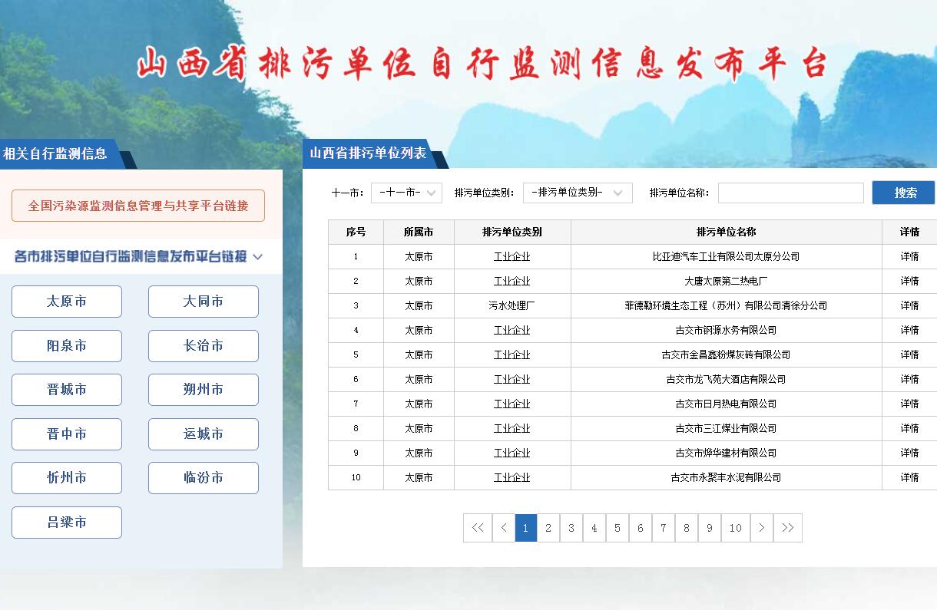Viewport: 937px width, 610px height.
Task: Go to the previous page arrow
Action: [x=503, y=528]
